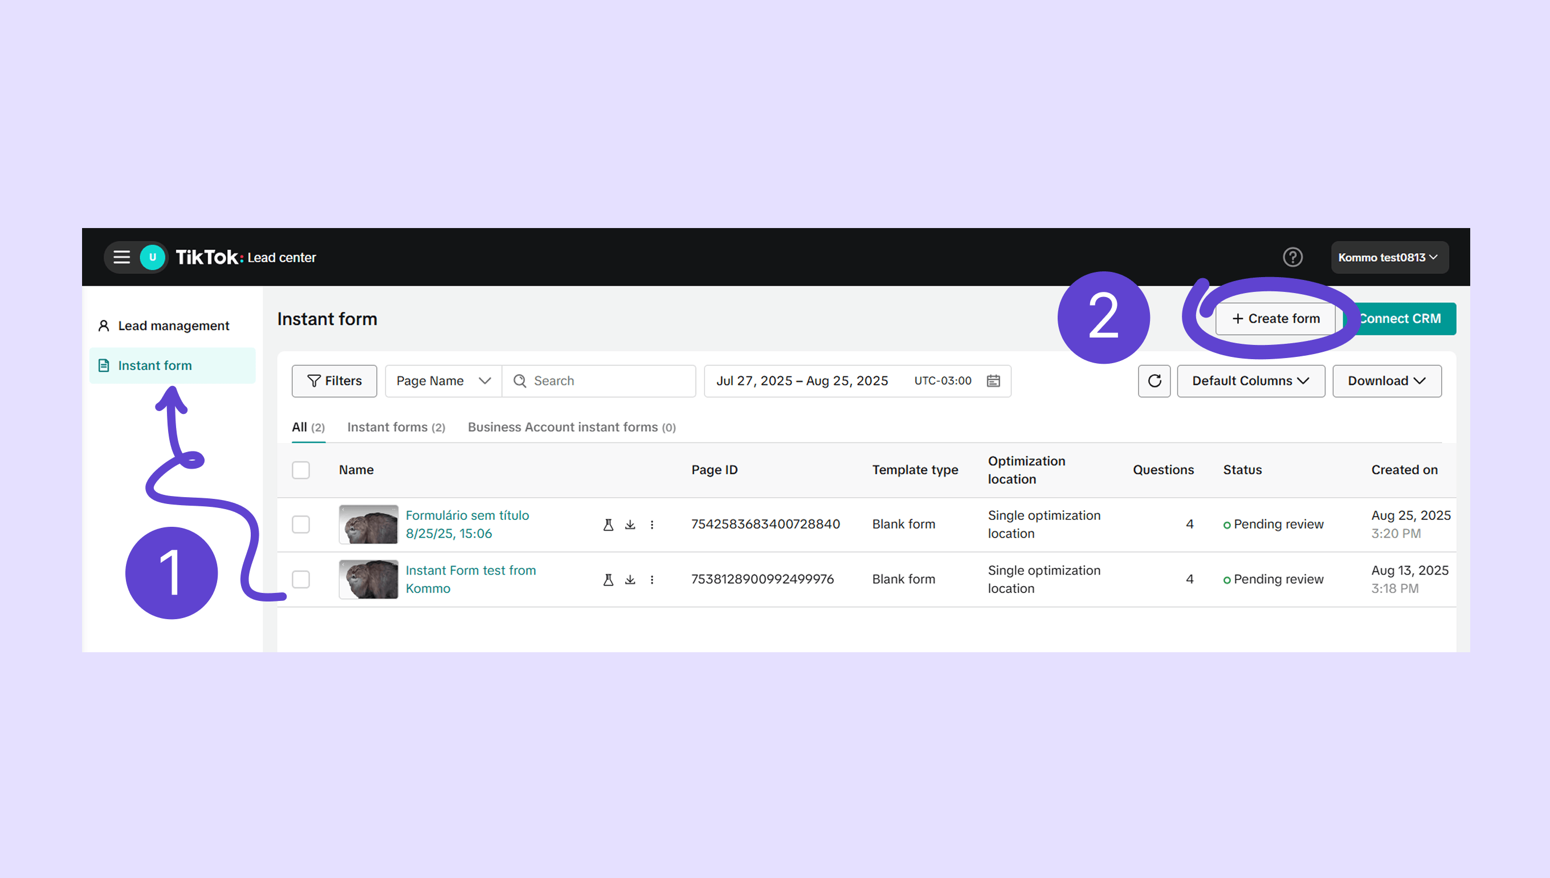Screen dimensions: 1550x878
Task: Expand the Kommo test0813 account dropdown
Action: (x=1389, y=258)
